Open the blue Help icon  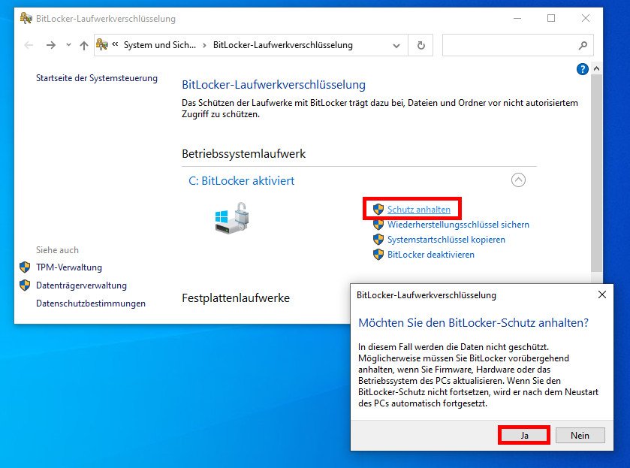click(x=582, y=69)
